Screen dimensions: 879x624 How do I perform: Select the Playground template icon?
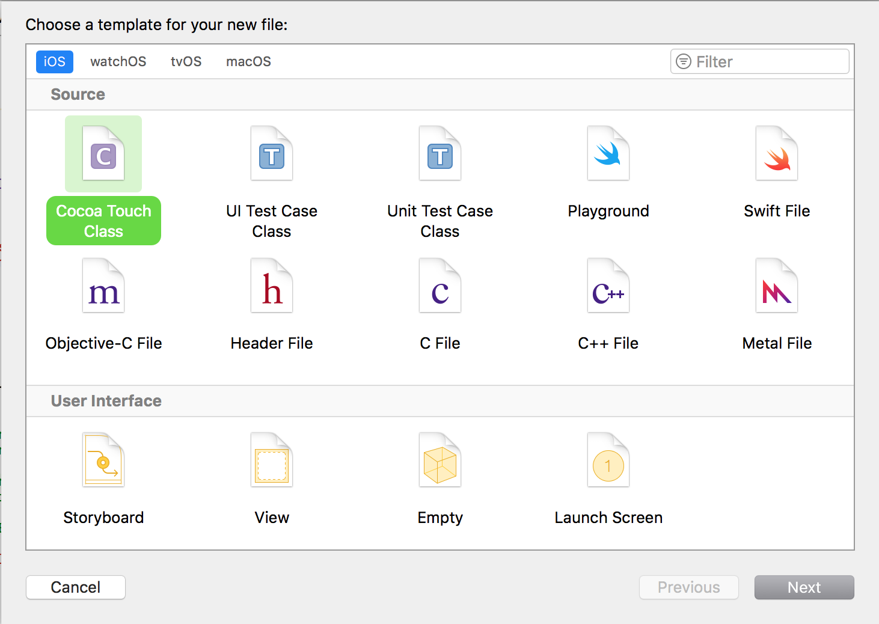coord(608,153)
